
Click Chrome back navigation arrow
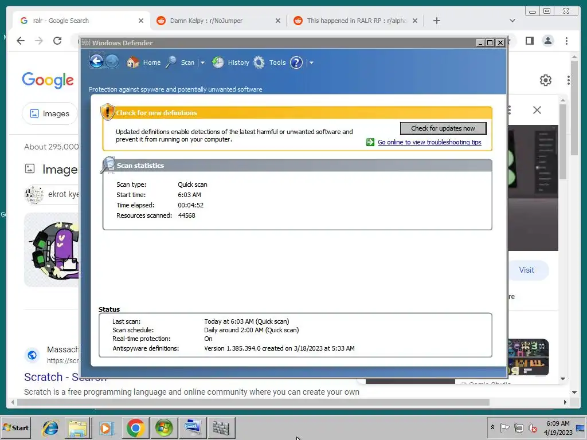tap(21, 41)
